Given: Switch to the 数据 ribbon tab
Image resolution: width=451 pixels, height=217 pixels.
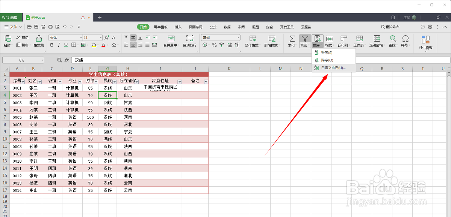Looking at the screenshot, I should [x=227, y=27].
